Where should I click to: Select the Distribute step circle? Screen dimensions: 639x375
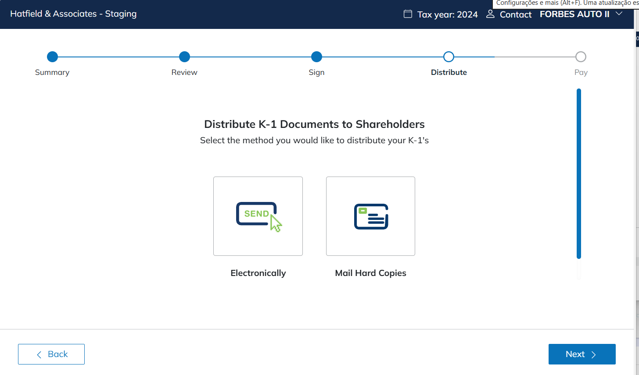coord(449,57)
